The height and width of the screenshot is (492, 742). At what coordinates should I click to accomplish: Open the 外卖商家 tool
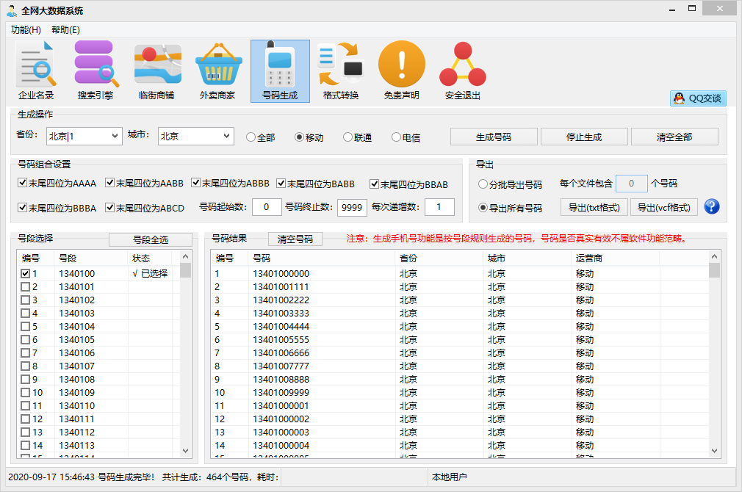click(x=218, y=70)
